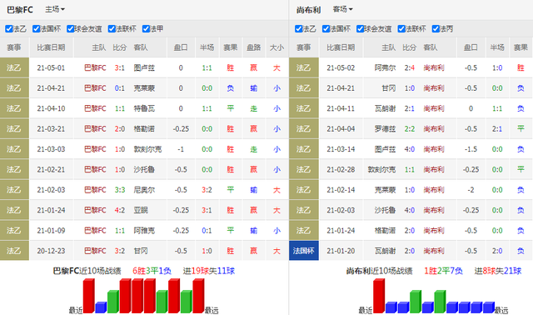Image resolution: width=533 pixels, height=315 pixels.
Task: Click the 4:2 score versus 亚眠
Action: tap(120, 210)
